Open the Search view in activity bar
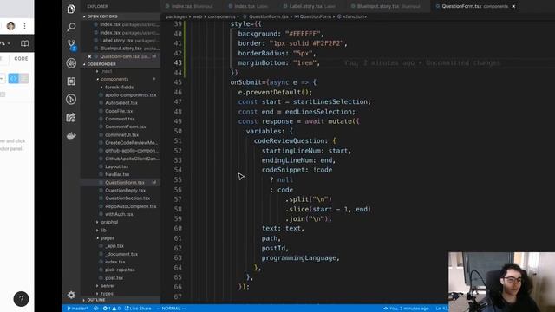Viewport: 555px width, 312px height. (x=71, y=27)
